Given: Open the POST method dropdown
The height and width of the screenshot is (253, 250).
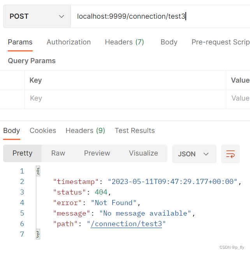Looking at the screenshot, I should click(x=37, y=16).
